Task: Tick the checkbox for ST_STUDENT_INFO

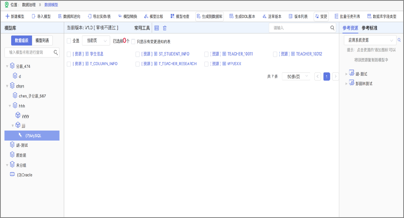Action: click(137, 54)
